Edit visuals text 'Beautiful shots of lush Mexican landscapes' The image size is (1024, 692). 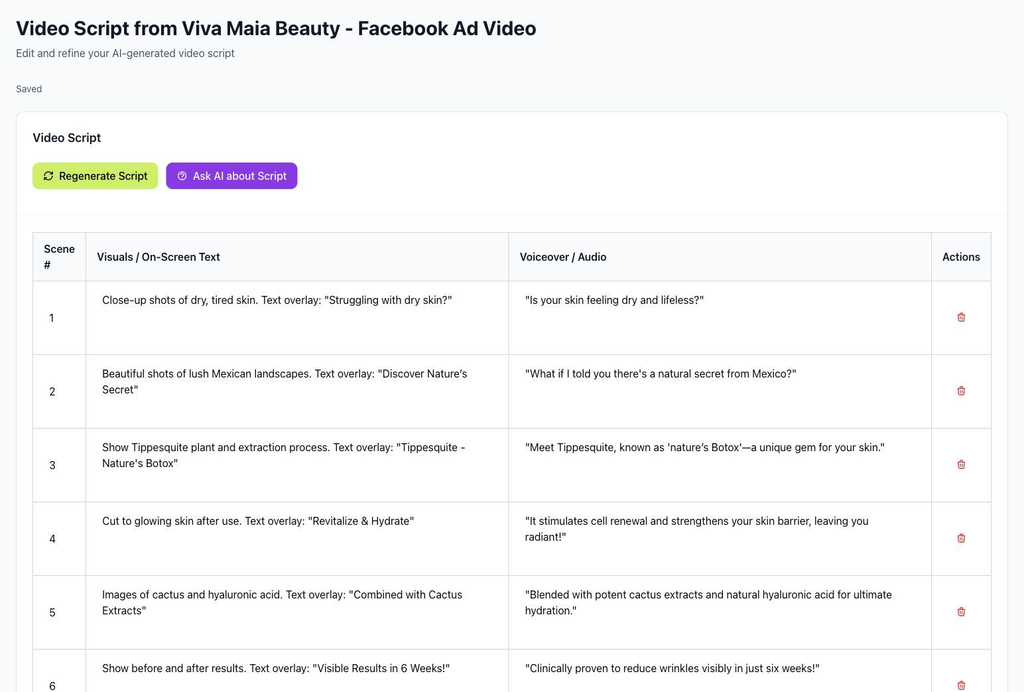pyautogui.click(x=297, y=391)
